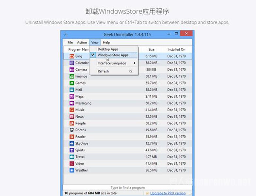The image size is (256, 196).
Task: Sort by the Installed On column header
Action: point(176,50)
